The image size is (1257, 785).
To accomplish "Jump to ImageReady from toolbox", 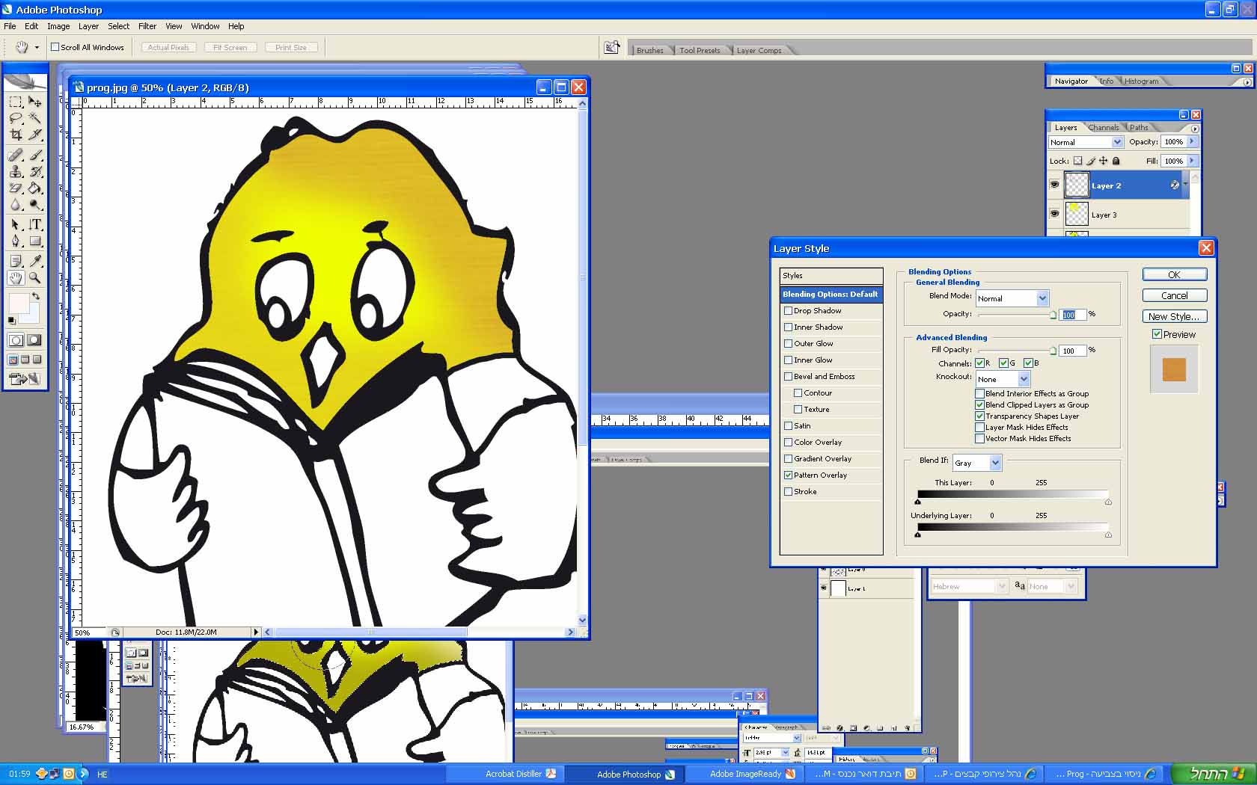I will pos(25,379).
